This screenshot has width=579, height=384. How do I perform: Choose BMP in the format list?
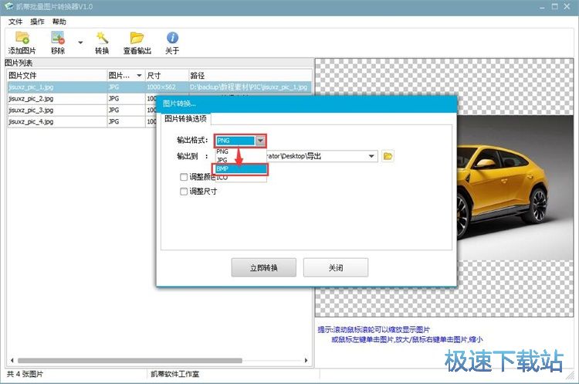pyautogui.click(x=241, y=169)
